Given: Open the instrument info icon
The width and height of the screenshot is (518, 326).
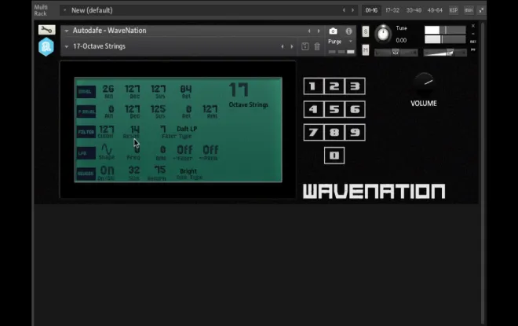Looking at the screenshot, I should coord(348,31).
